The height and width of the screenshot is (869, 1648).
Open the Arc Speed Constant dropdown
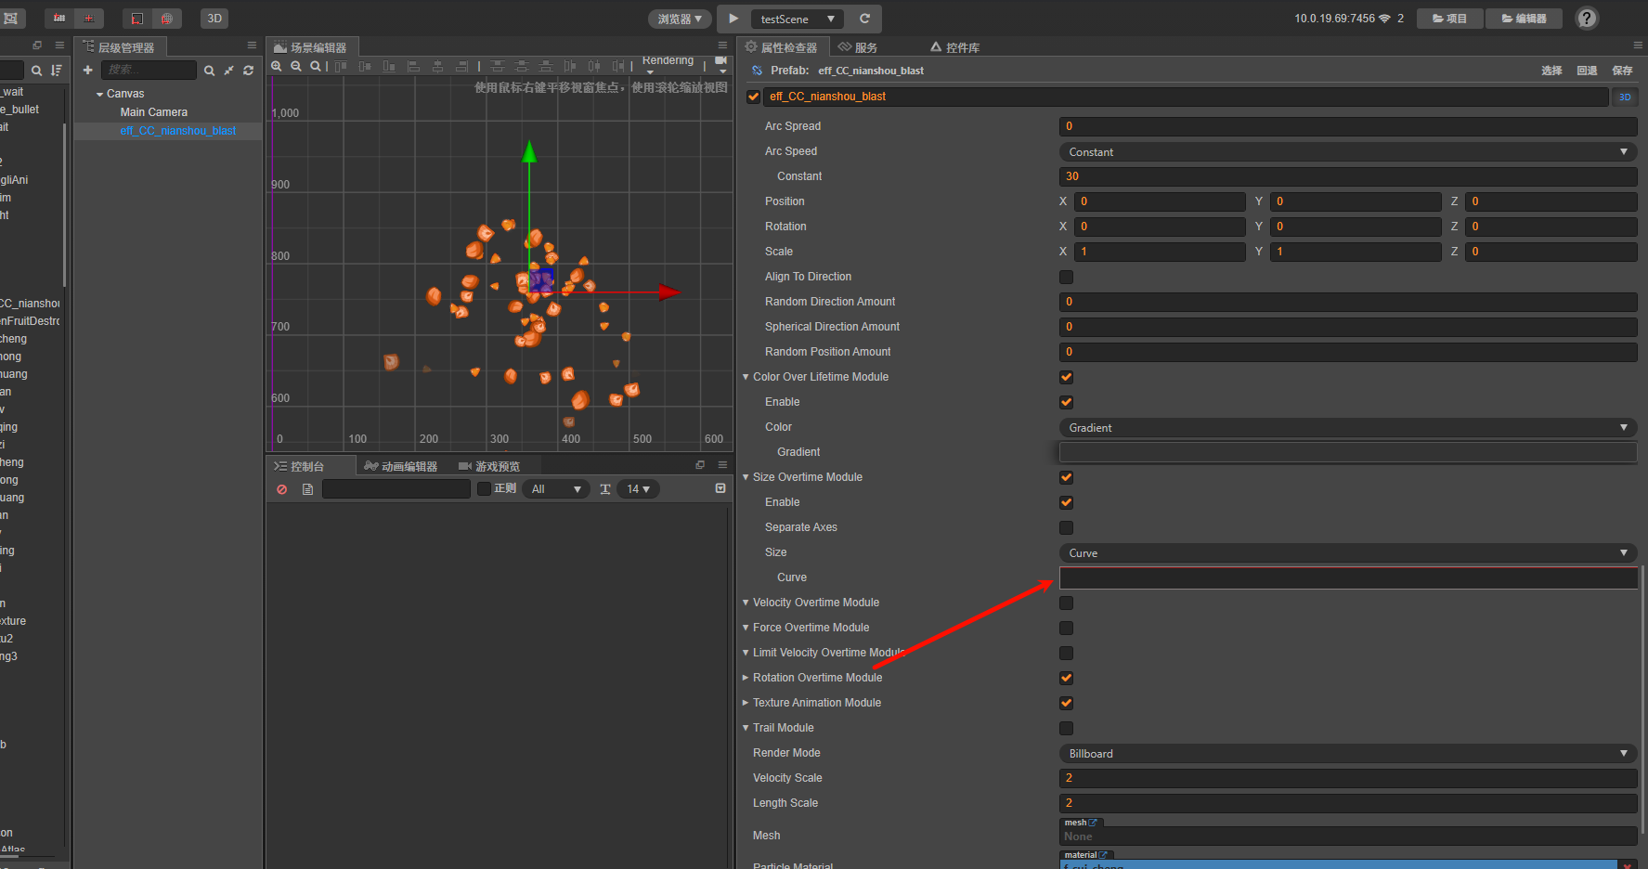pyautogui.click(x=1347, y=151)
